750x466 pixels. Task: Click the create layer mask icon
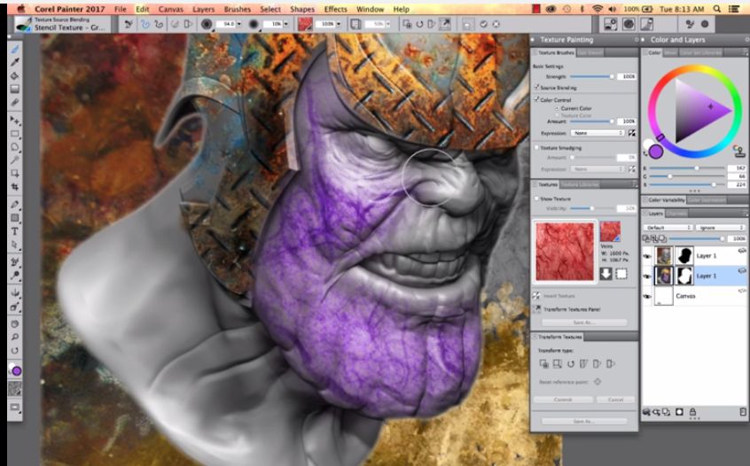[679, 411]
